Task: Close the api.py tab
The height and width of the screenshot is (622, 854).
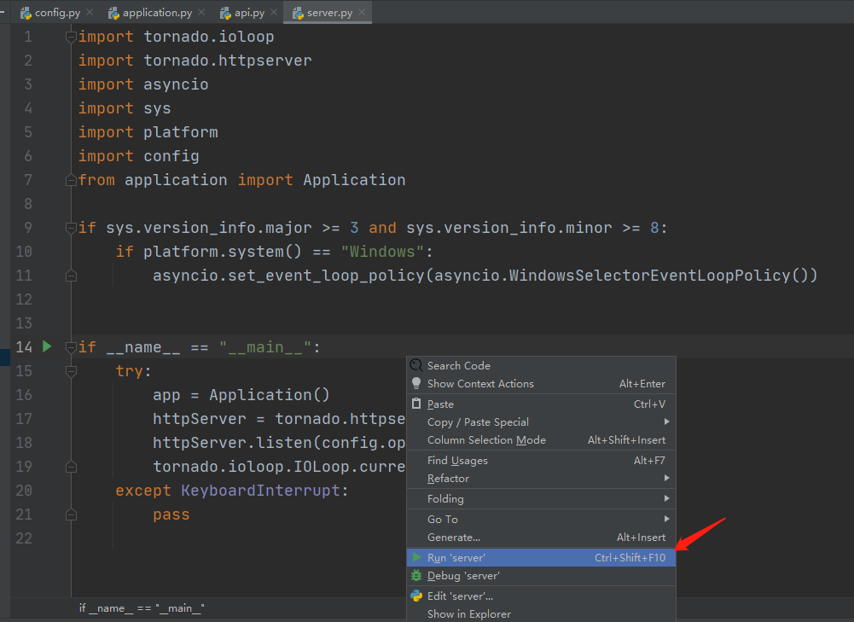Action: pyautogui.click(x=274, y=12)
